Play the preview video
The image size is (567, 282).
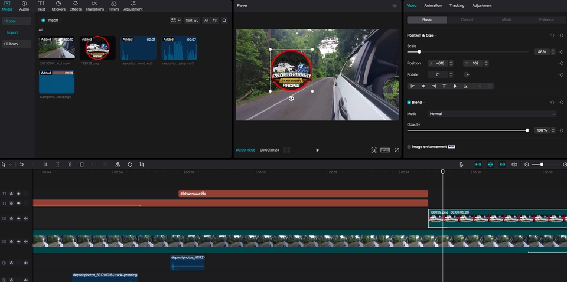coord(318,150)
